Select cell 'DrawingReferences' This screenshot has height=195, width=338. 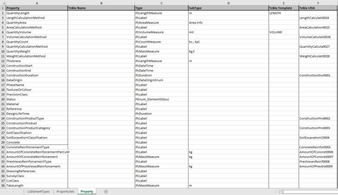pos(37,171)
